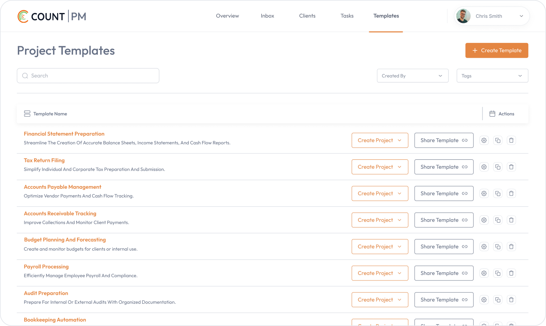Click the Template Name column icon

[27, 114]
